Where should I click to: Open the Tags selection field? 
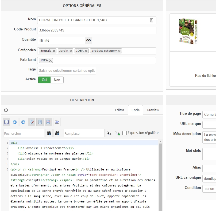pyautogui.click(x=67, y=70)
